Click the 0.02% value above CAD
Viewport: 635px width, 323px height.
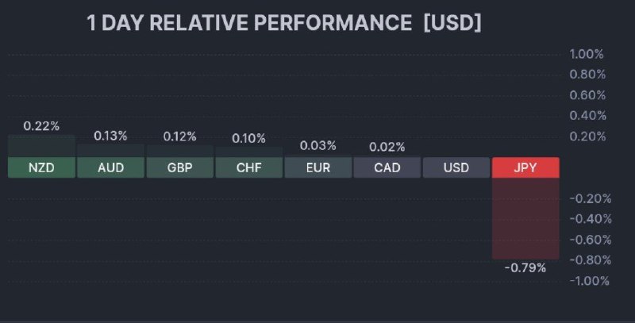(x=387, y=147)
